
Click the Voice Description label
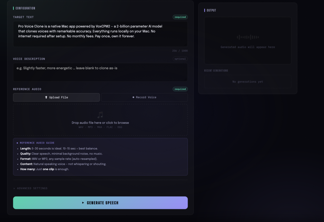[29, 59]
